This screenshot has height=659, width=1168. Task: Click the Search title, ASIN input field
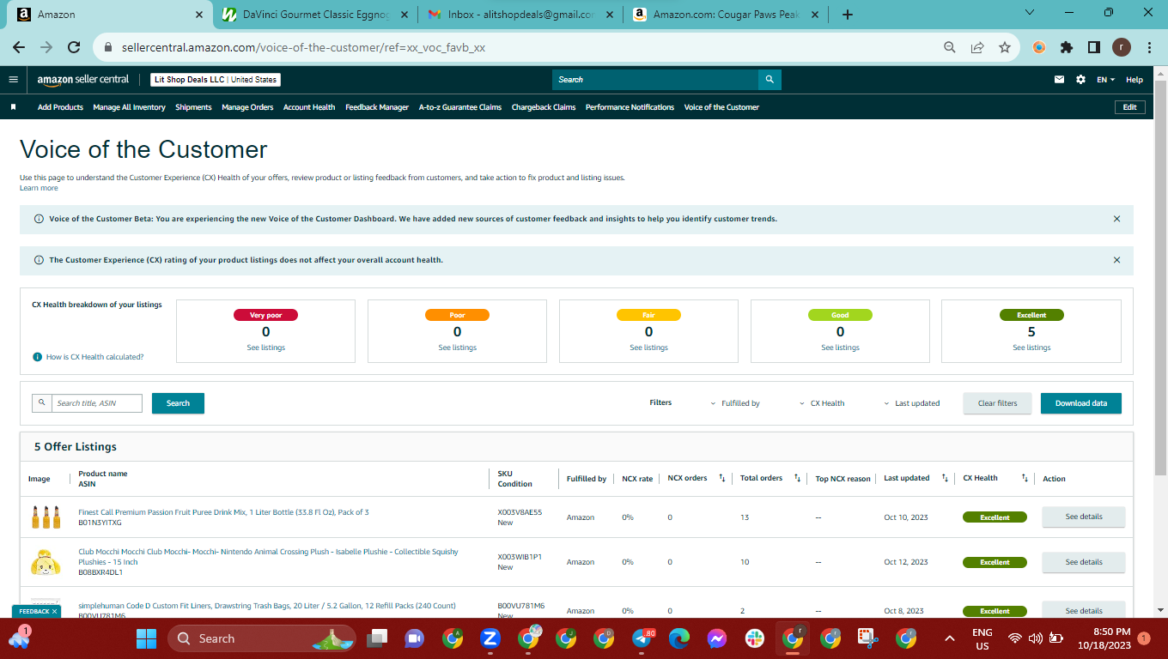point(97,403)
